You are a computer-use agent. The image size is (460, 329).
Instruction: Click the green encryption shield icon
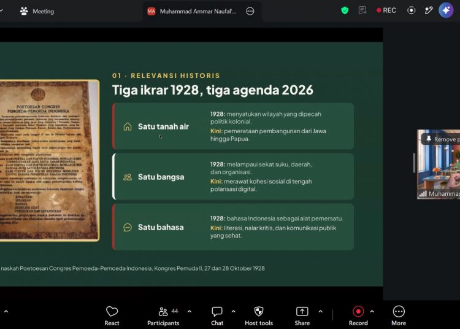tap(345, 10)
